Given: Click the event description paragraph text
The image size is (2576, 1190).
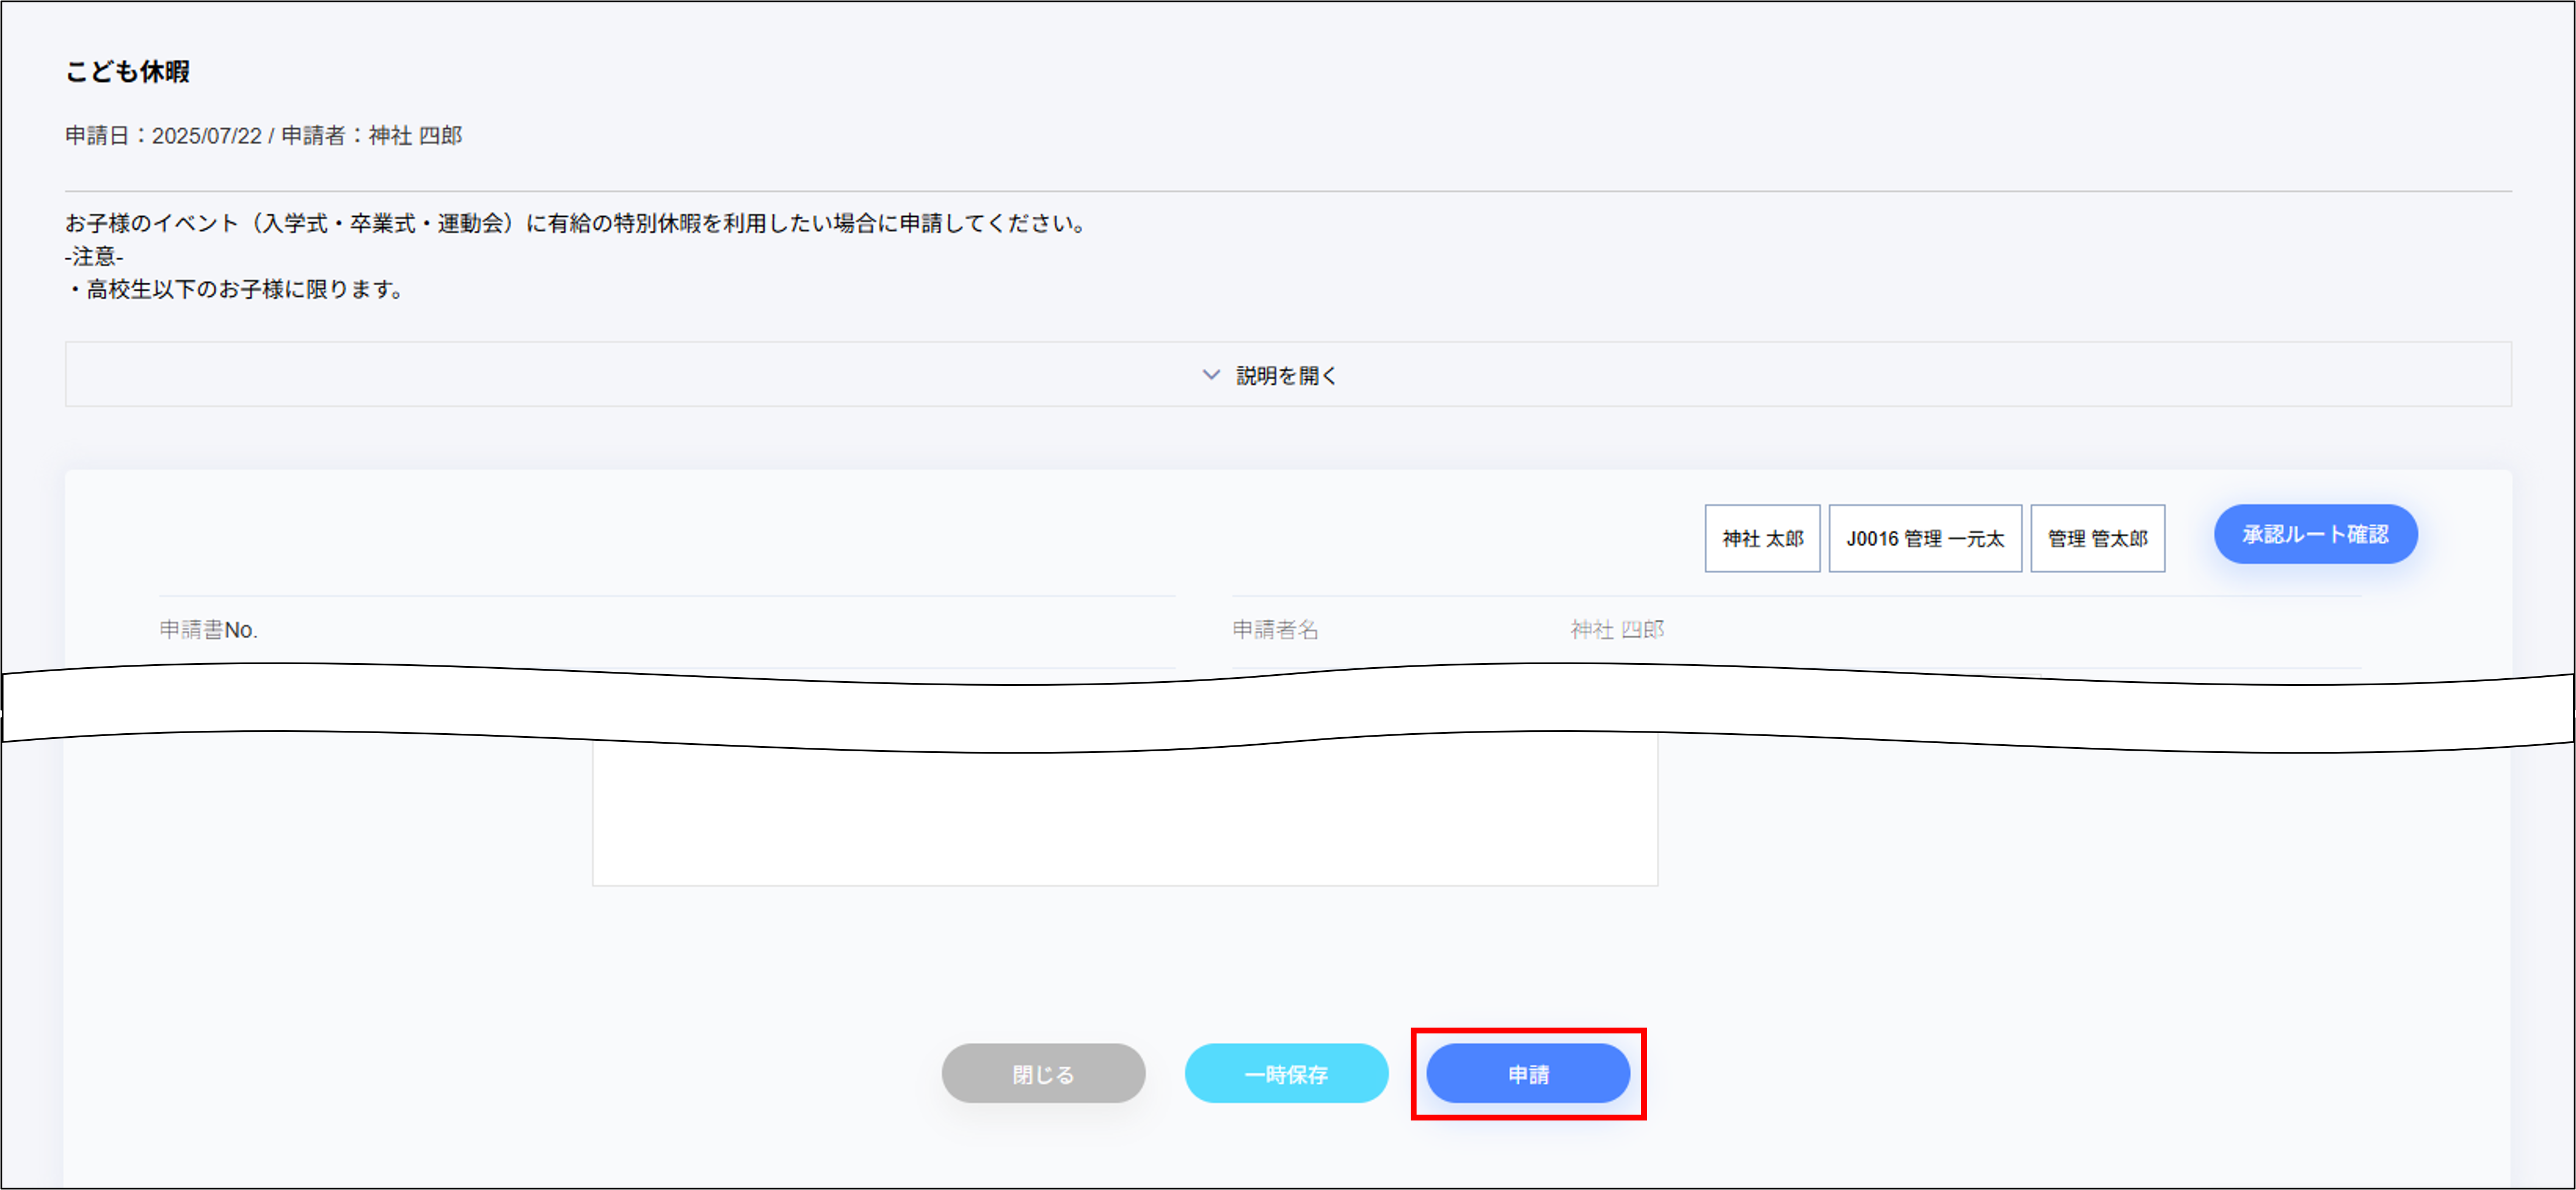Looking at the screenshot, I should click(x=574, y=223).
